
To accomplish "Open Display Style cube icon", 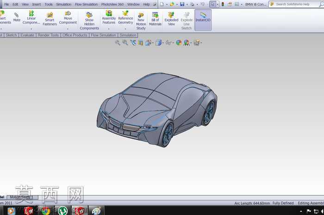I will point(158,43).
